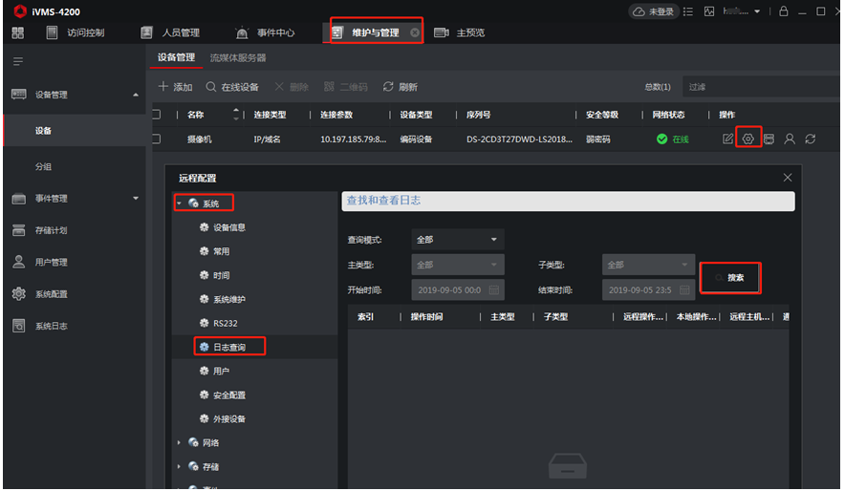845x491 pixels.
Task: Check the box for device 摄像机
Action: pos(156,139)
